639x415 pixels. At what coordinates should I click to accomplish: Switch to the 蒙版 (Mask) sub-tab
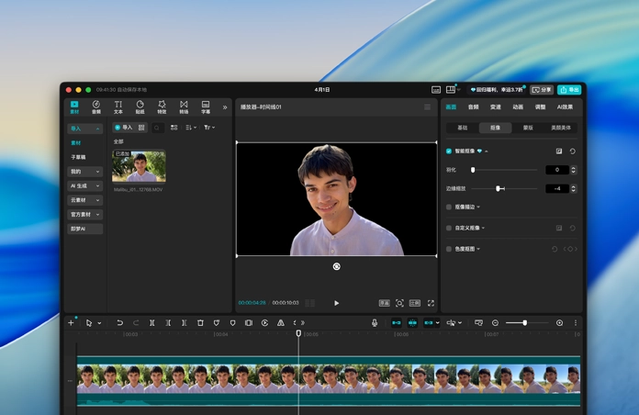pyautogui.click(x=528, y=128)
